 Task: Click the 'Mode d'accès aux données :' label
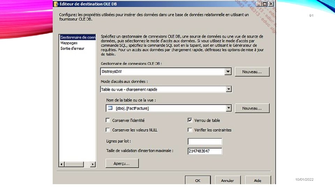tap(124, 81)
